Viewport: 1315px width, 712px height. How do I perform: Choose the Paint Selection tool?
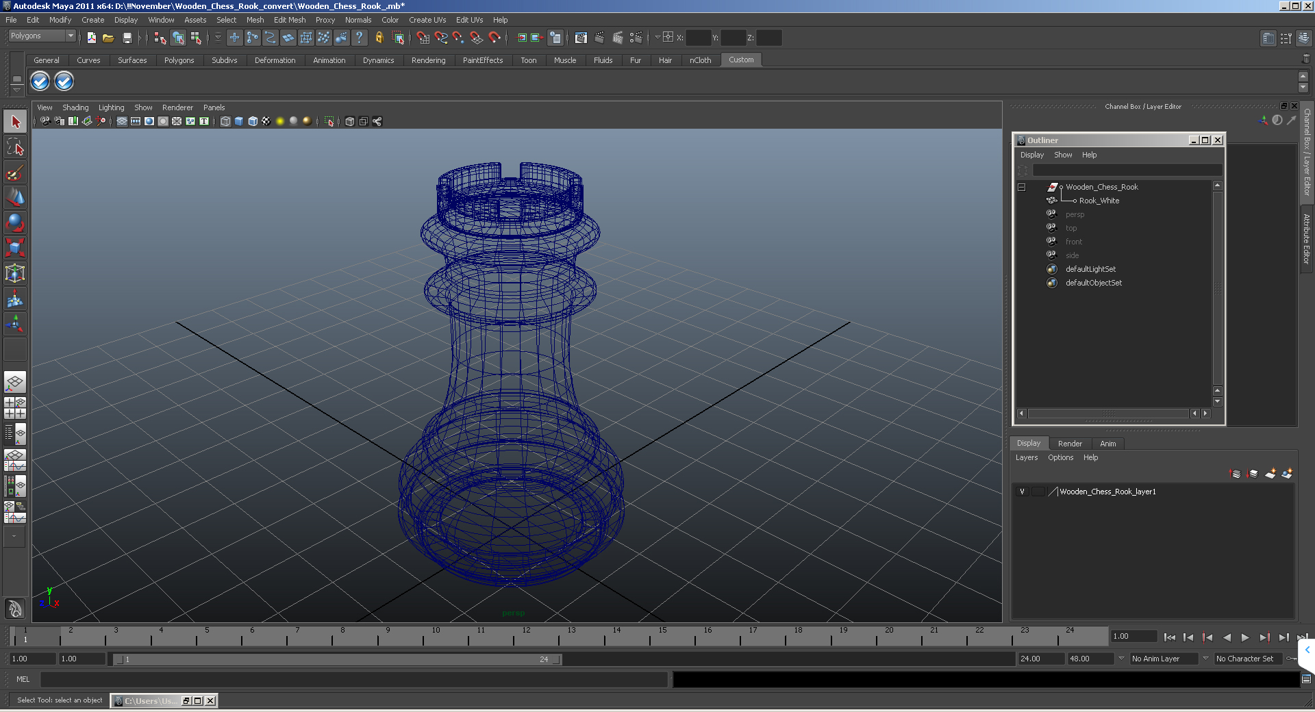pyautogui.click(x=15, y=173)
